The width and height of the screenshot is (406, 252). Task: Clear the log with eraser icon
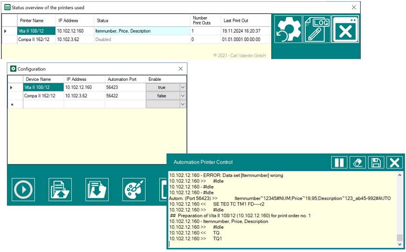click(358, 162)
